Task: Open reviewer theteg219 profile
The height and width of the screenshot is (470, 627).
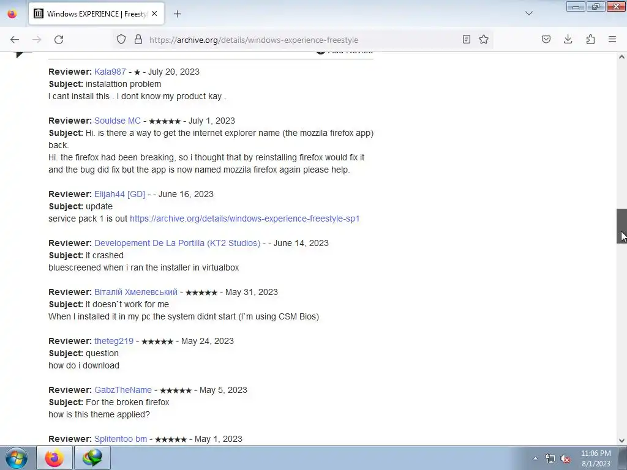Action: point(114,341)
